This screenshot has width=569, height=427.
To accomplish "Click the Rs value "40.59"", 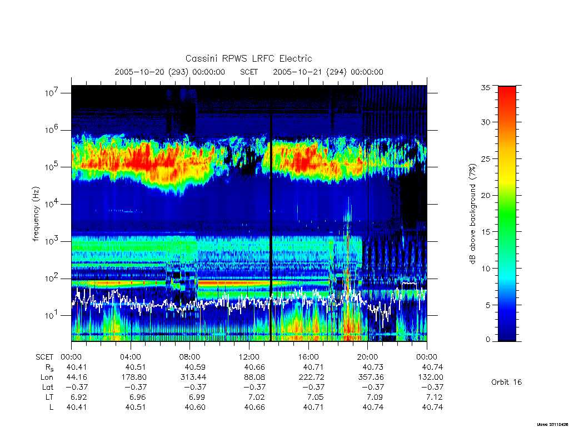I will (195, 367).
